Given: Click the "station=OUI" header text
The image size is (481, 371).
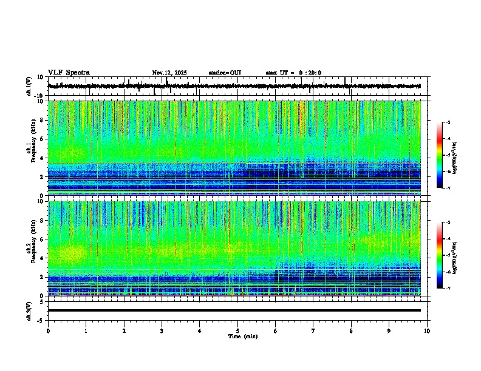Looking at the screenshot, I should pos(225,73).
